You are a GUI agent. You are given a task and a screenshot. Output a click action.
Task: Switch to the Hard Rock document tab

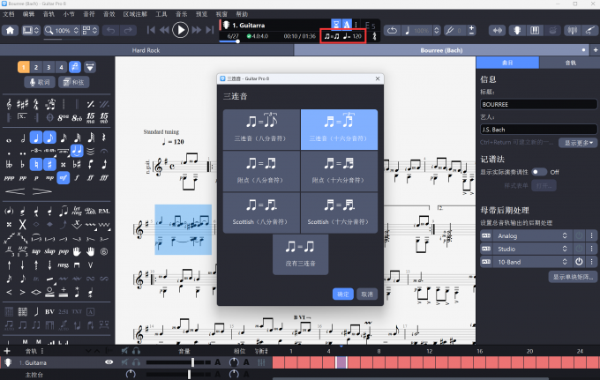(146, 50)
